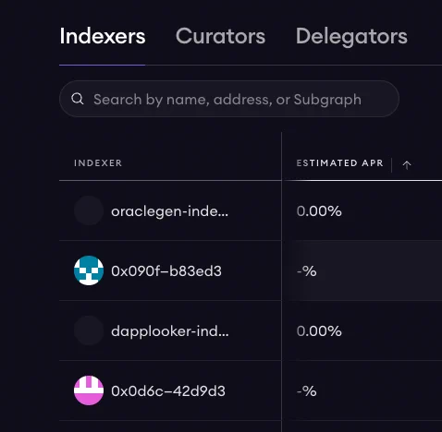This screenshot has width=442, height=432.
Task: Click oraclegen's 0.00% APR value
Action: click(x=319, y=211)
